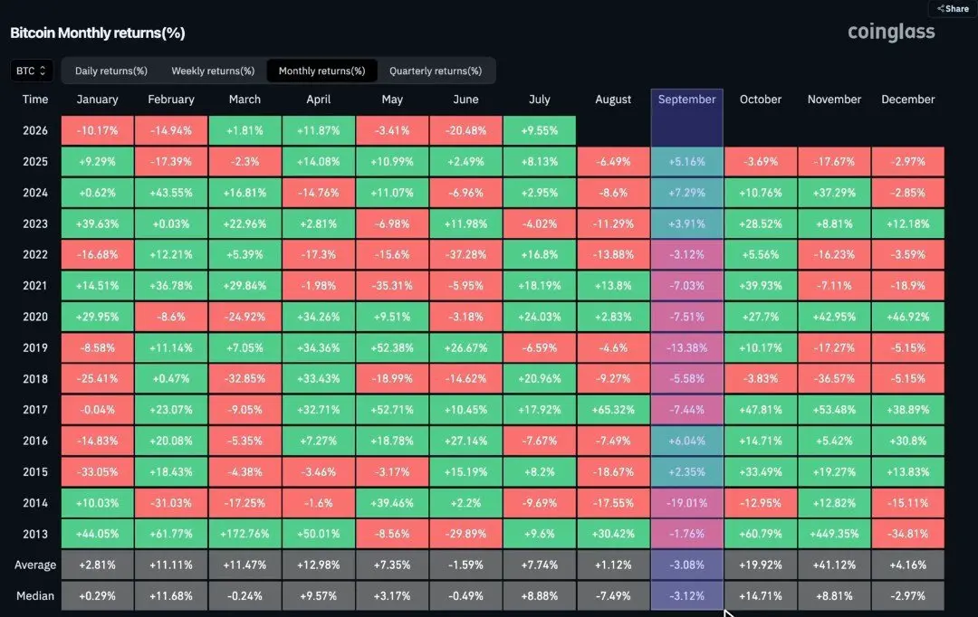
Task: Click the Average row label
Action: 35,565
